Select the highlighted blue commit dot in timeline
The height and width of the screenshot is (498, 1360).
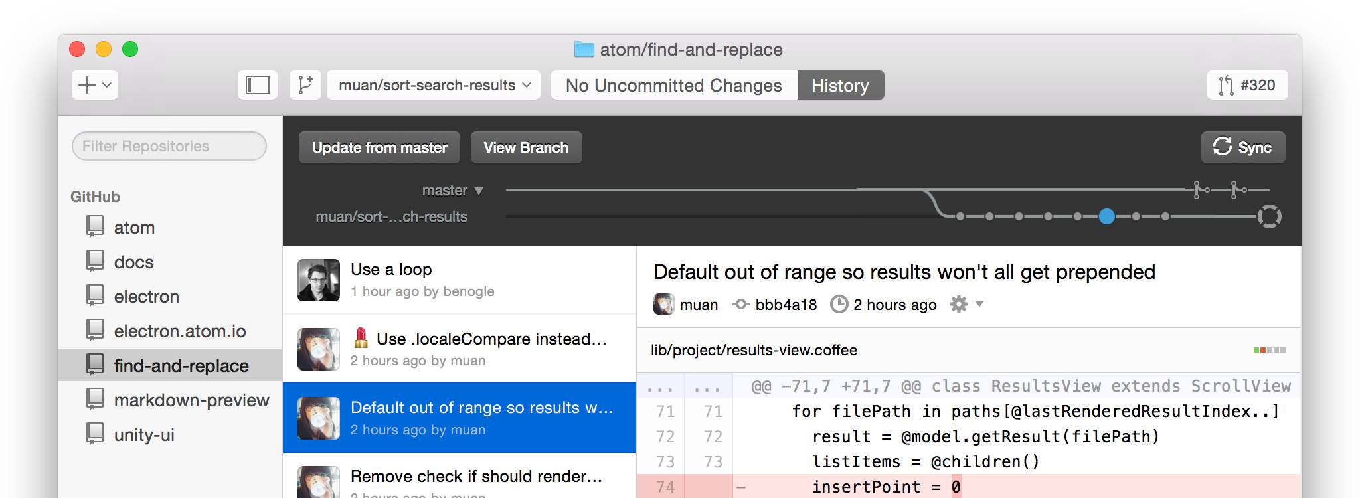[1106, 216]
